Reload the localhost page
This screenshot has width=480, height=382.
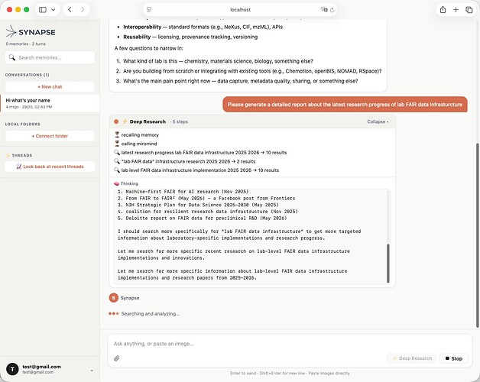(332, 10)
